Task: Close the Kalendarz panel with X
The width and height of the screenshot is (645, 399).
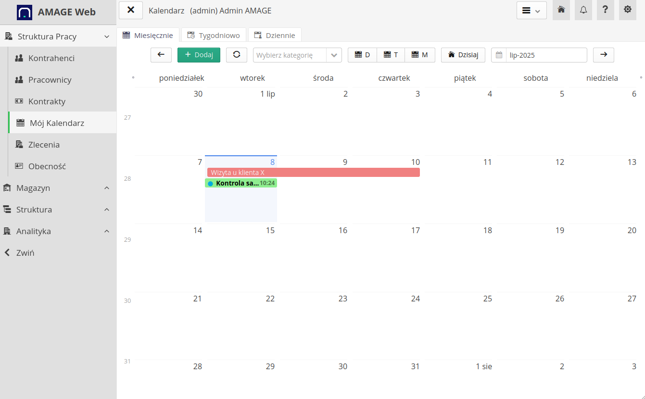Action: pyautogui.click(x=131, y=10)
